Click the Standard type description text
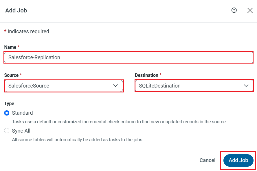Screen dimensions: 257x171 119,122
